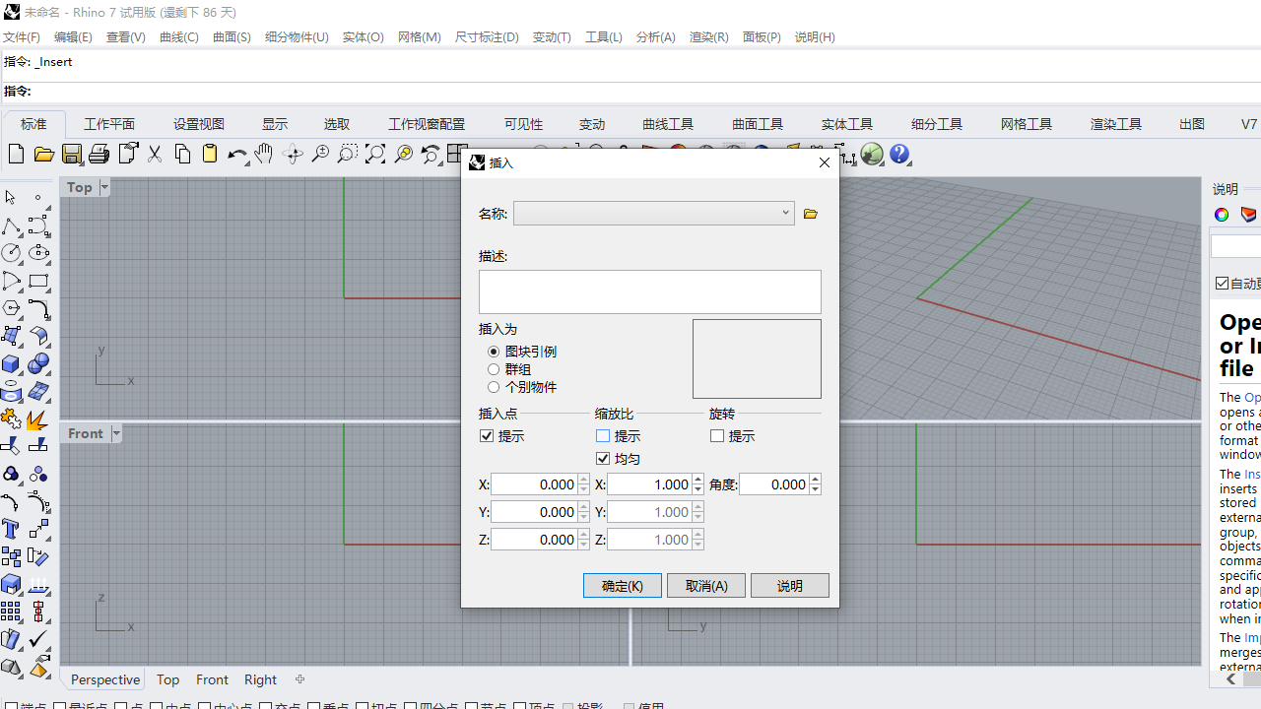Select the Box tool in the sidebar
This screenshot has width=1261, height=709.
[x=12, y=363]
